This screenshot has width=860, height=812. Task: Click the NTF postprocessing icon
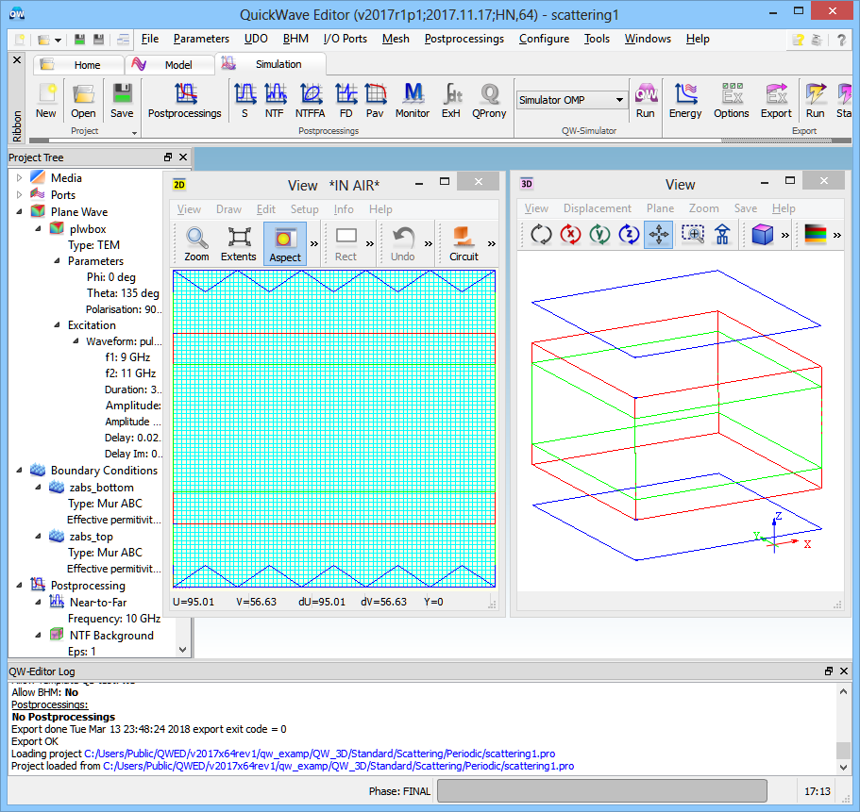[x=275, y=100]
